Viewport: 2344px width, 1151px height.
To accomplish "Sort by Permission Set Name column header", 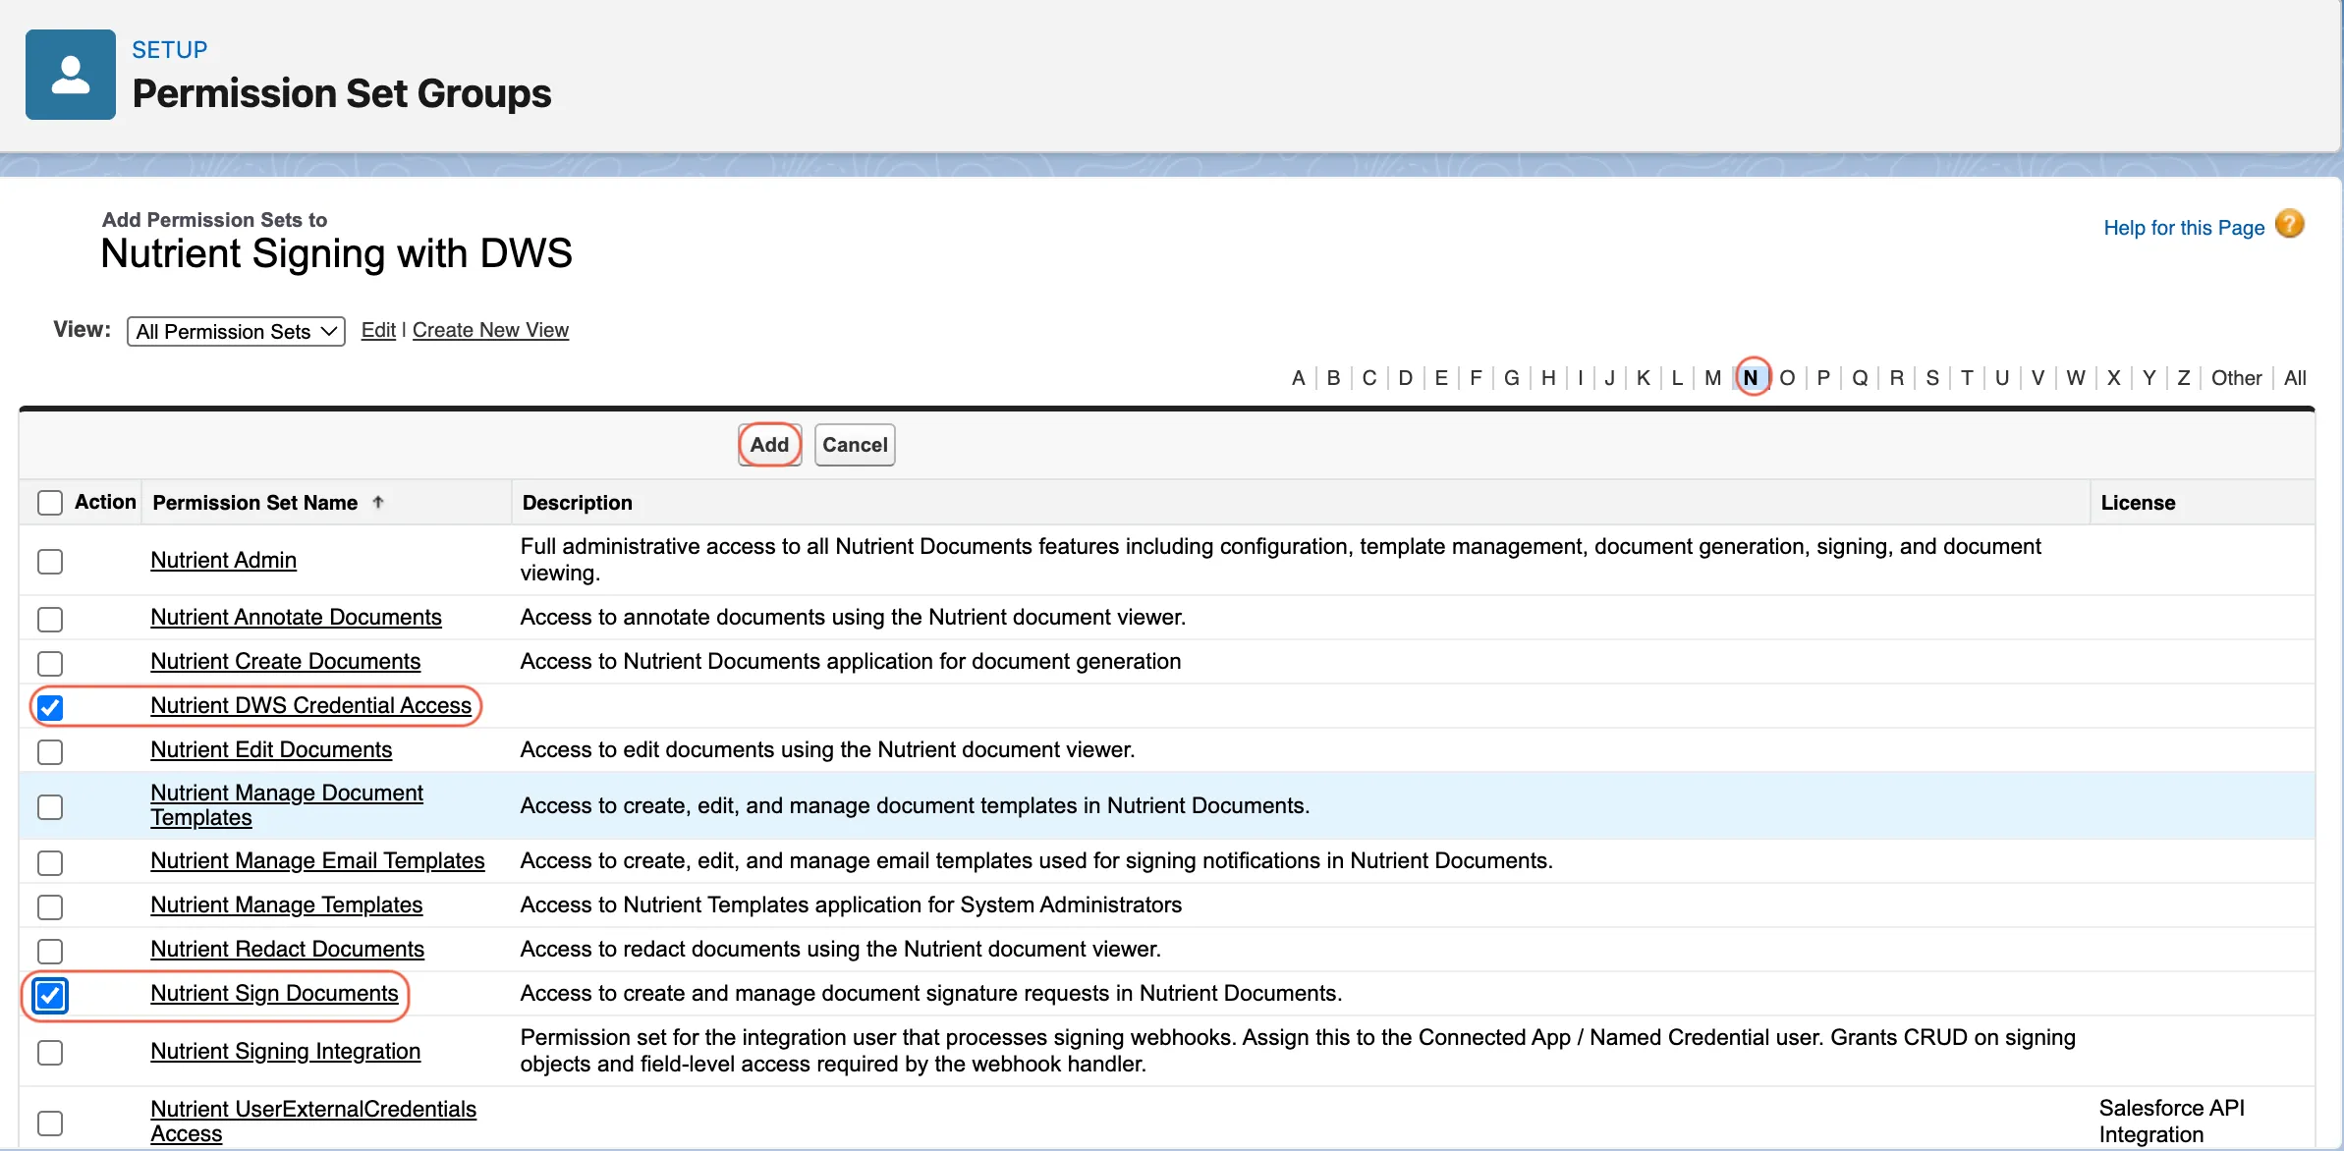I will [x=255, y=503].
